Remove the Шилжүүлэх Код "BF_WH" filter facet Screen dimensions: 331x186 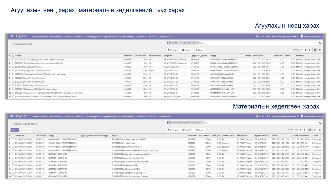[202, 123]
